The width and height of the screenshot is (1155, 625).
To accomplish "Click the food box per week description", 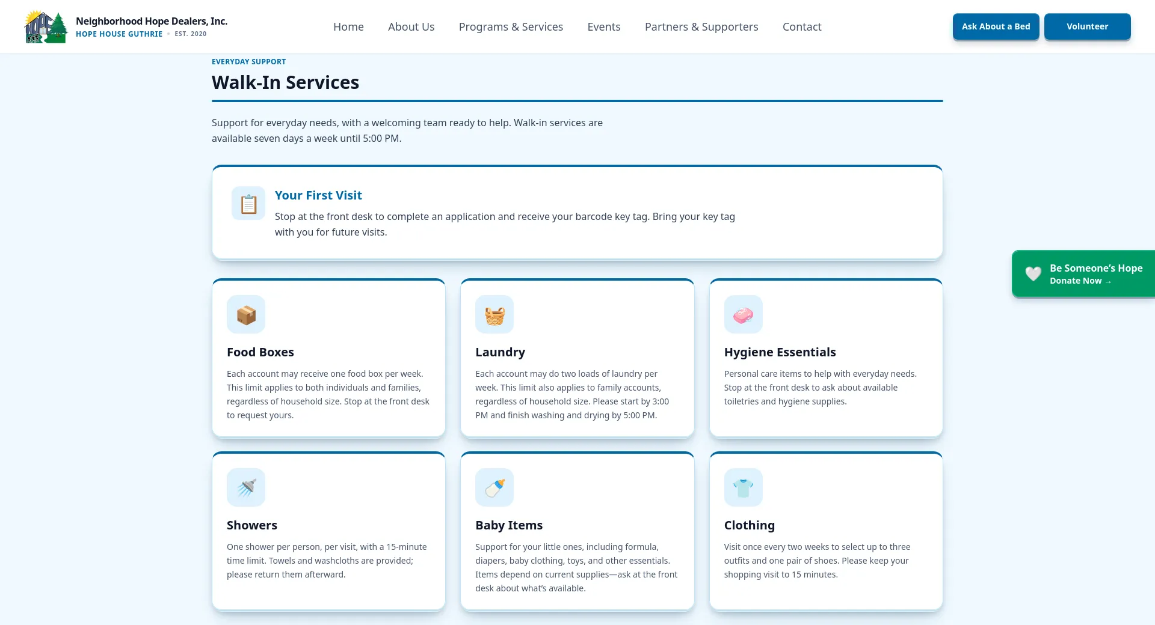I will click(x=328, y=394).
